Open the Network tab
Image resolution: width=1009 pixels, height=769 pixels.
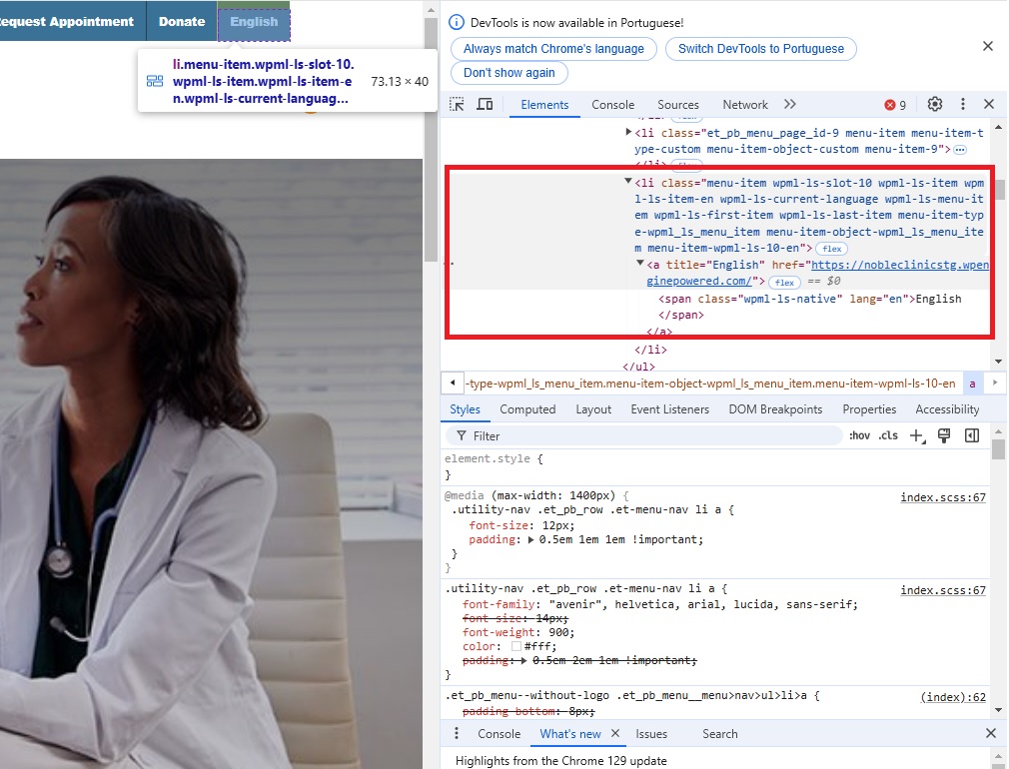point(745,105)
